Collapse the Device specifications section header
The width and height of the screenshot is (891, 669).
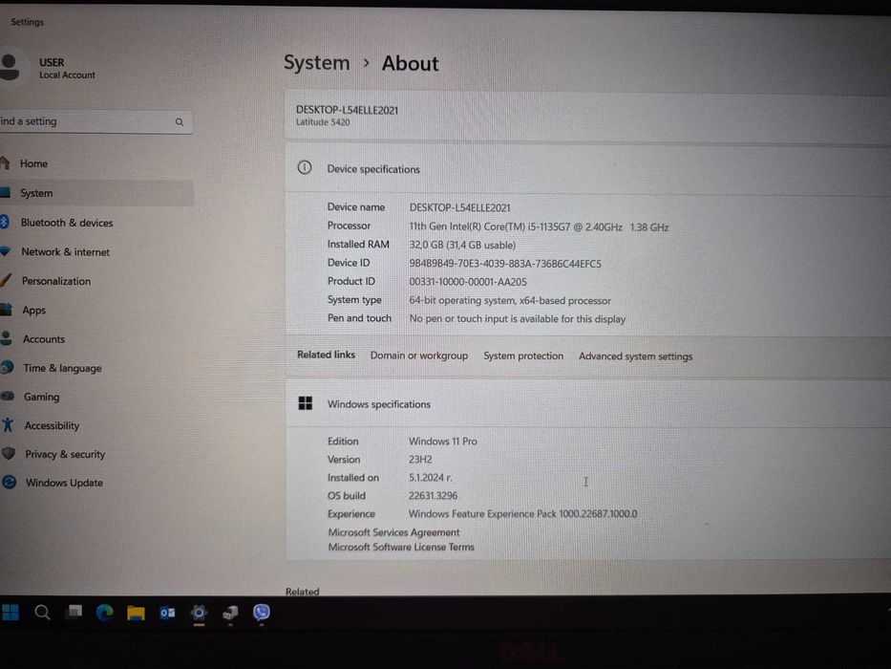pyautogui.click(x=587, y=169)
